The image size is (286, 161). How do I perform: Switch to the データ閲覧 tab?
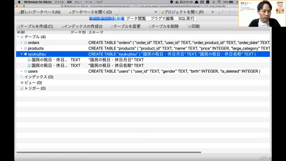click(136, 19)
